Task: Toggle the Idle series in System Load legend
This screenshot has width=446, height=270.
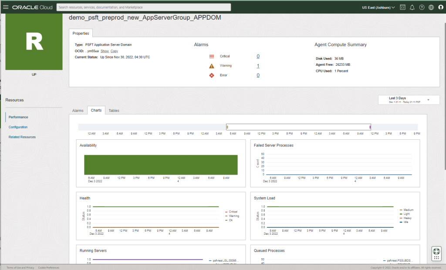Action: click(x=407, y=221)
